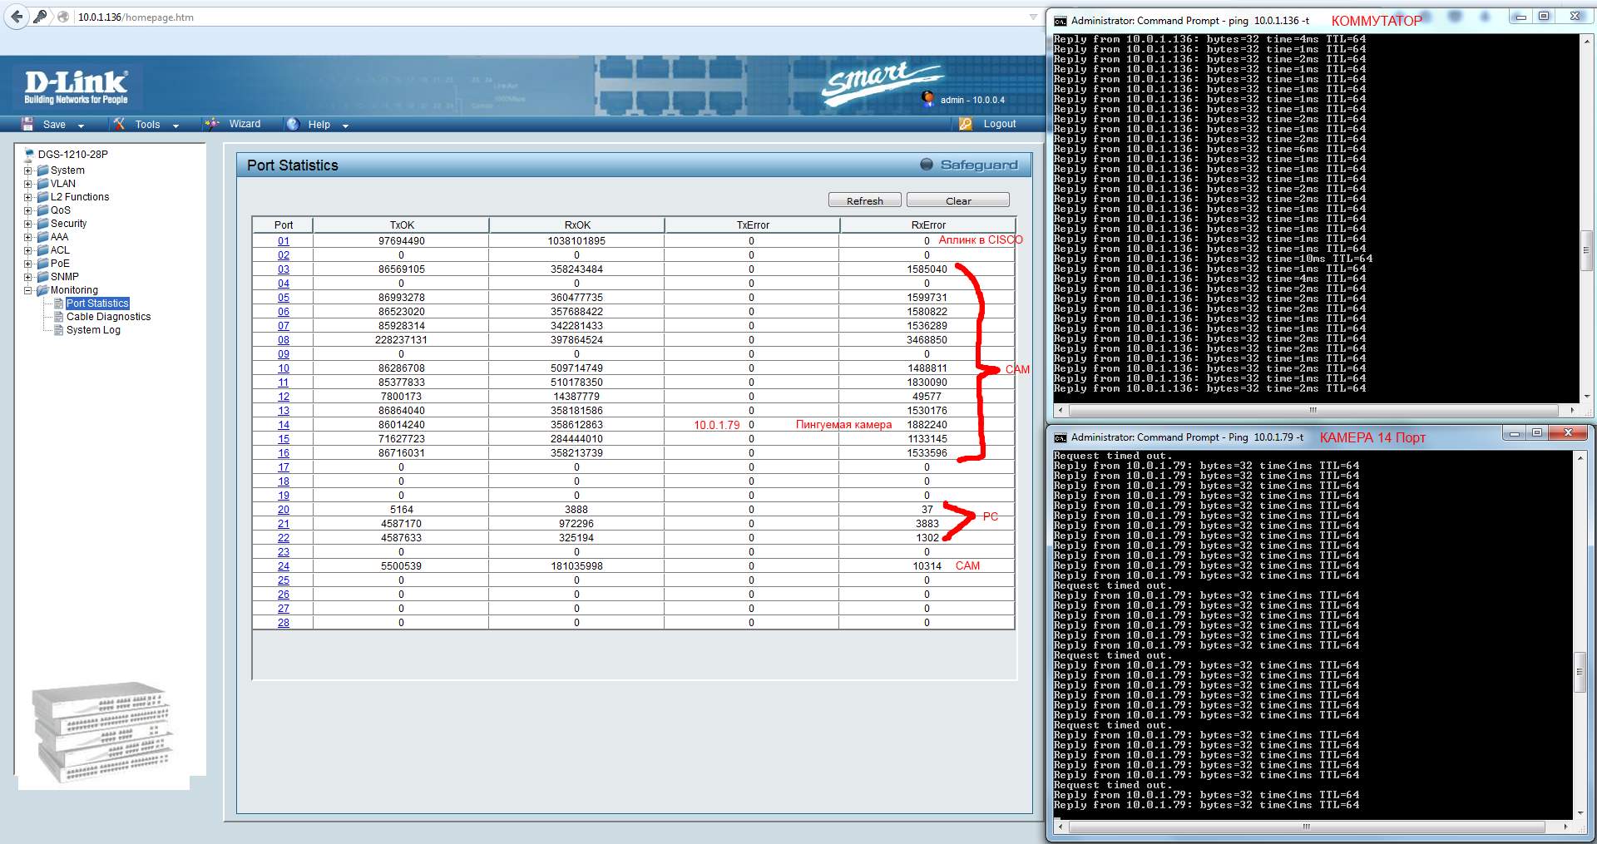Viewport: 1597px width, 844px height.
Task: Click the Safeguard status indicator
Action: (927, 165)
